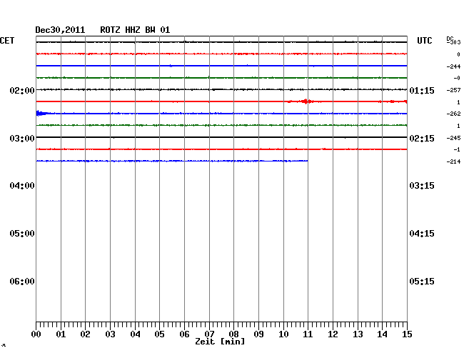Click the DC offset value -214
The image size is (464, 353).
pyautogui.click(x=453, y=161)
